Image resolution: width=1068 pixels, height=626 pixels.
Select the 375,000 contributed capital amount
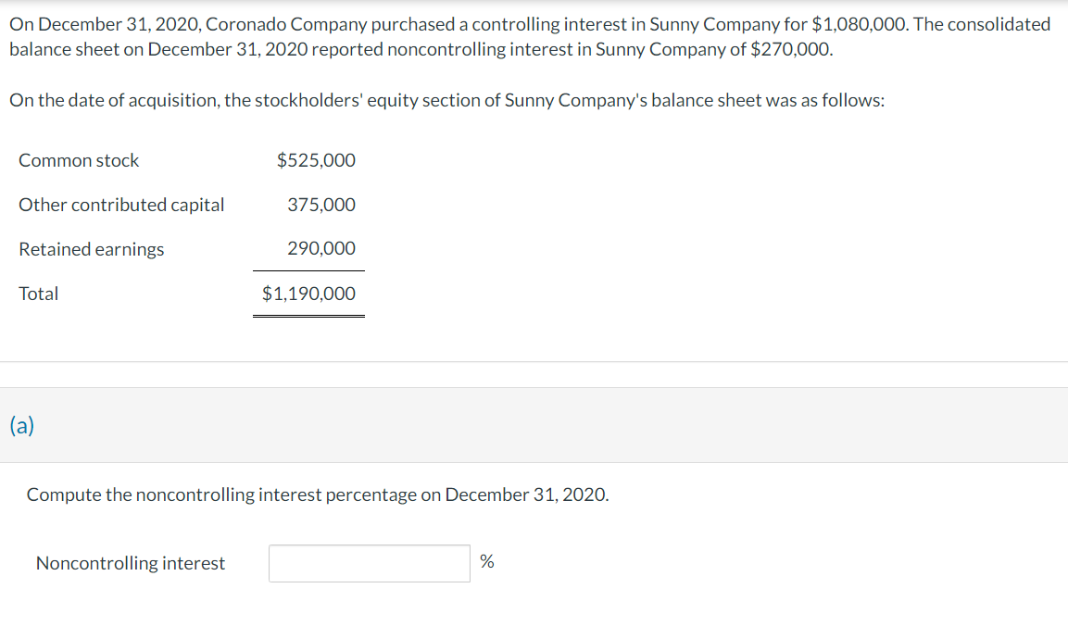pos(320,205)
